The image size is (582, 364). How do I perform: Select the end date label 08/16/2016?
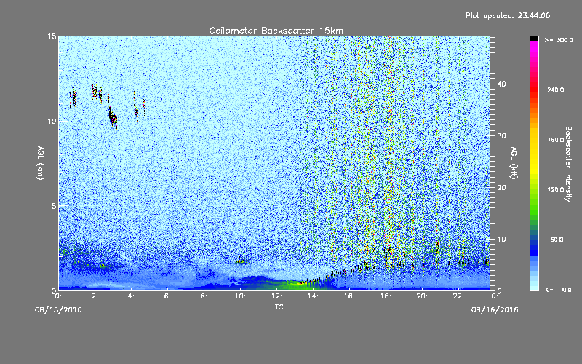pos(495,310)
